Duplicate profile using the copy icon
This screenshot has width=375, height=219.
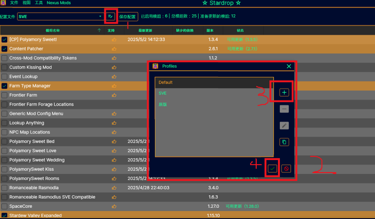[x=284, y=142]
